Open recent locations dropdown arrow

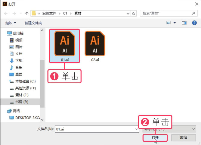[x=21, y=13]
